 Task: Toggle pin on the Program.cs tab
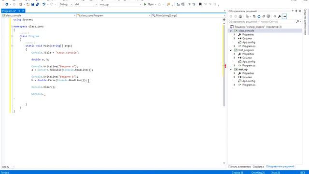coord(19,11)
